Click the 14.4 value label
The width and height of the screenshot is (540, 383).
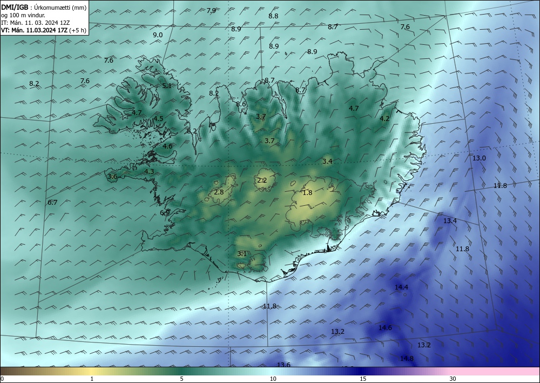click(x=401, y=287)
